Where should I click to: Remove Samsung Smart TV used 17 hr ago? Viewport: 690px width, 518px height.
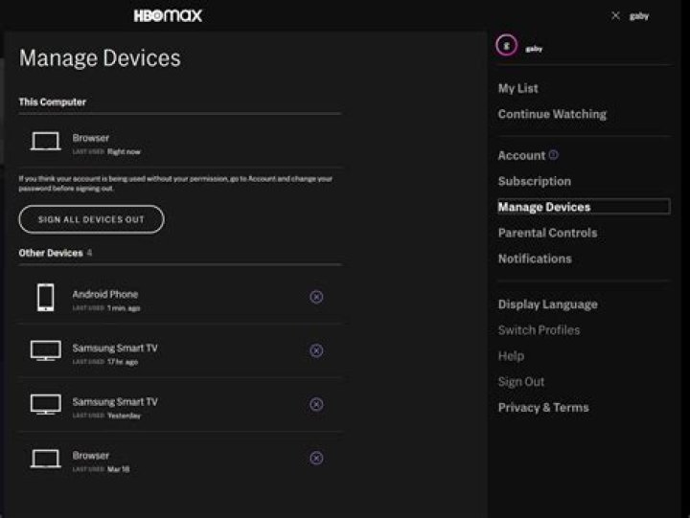tap(316, 350)
